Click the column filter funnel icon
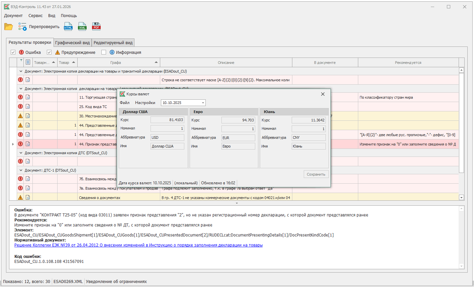The image size is (474, 287). [21, 61]
